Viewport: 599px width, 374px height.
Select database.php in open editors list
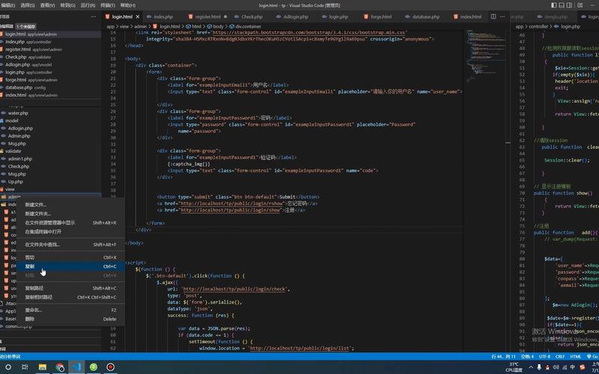click(x=50, y=88)
